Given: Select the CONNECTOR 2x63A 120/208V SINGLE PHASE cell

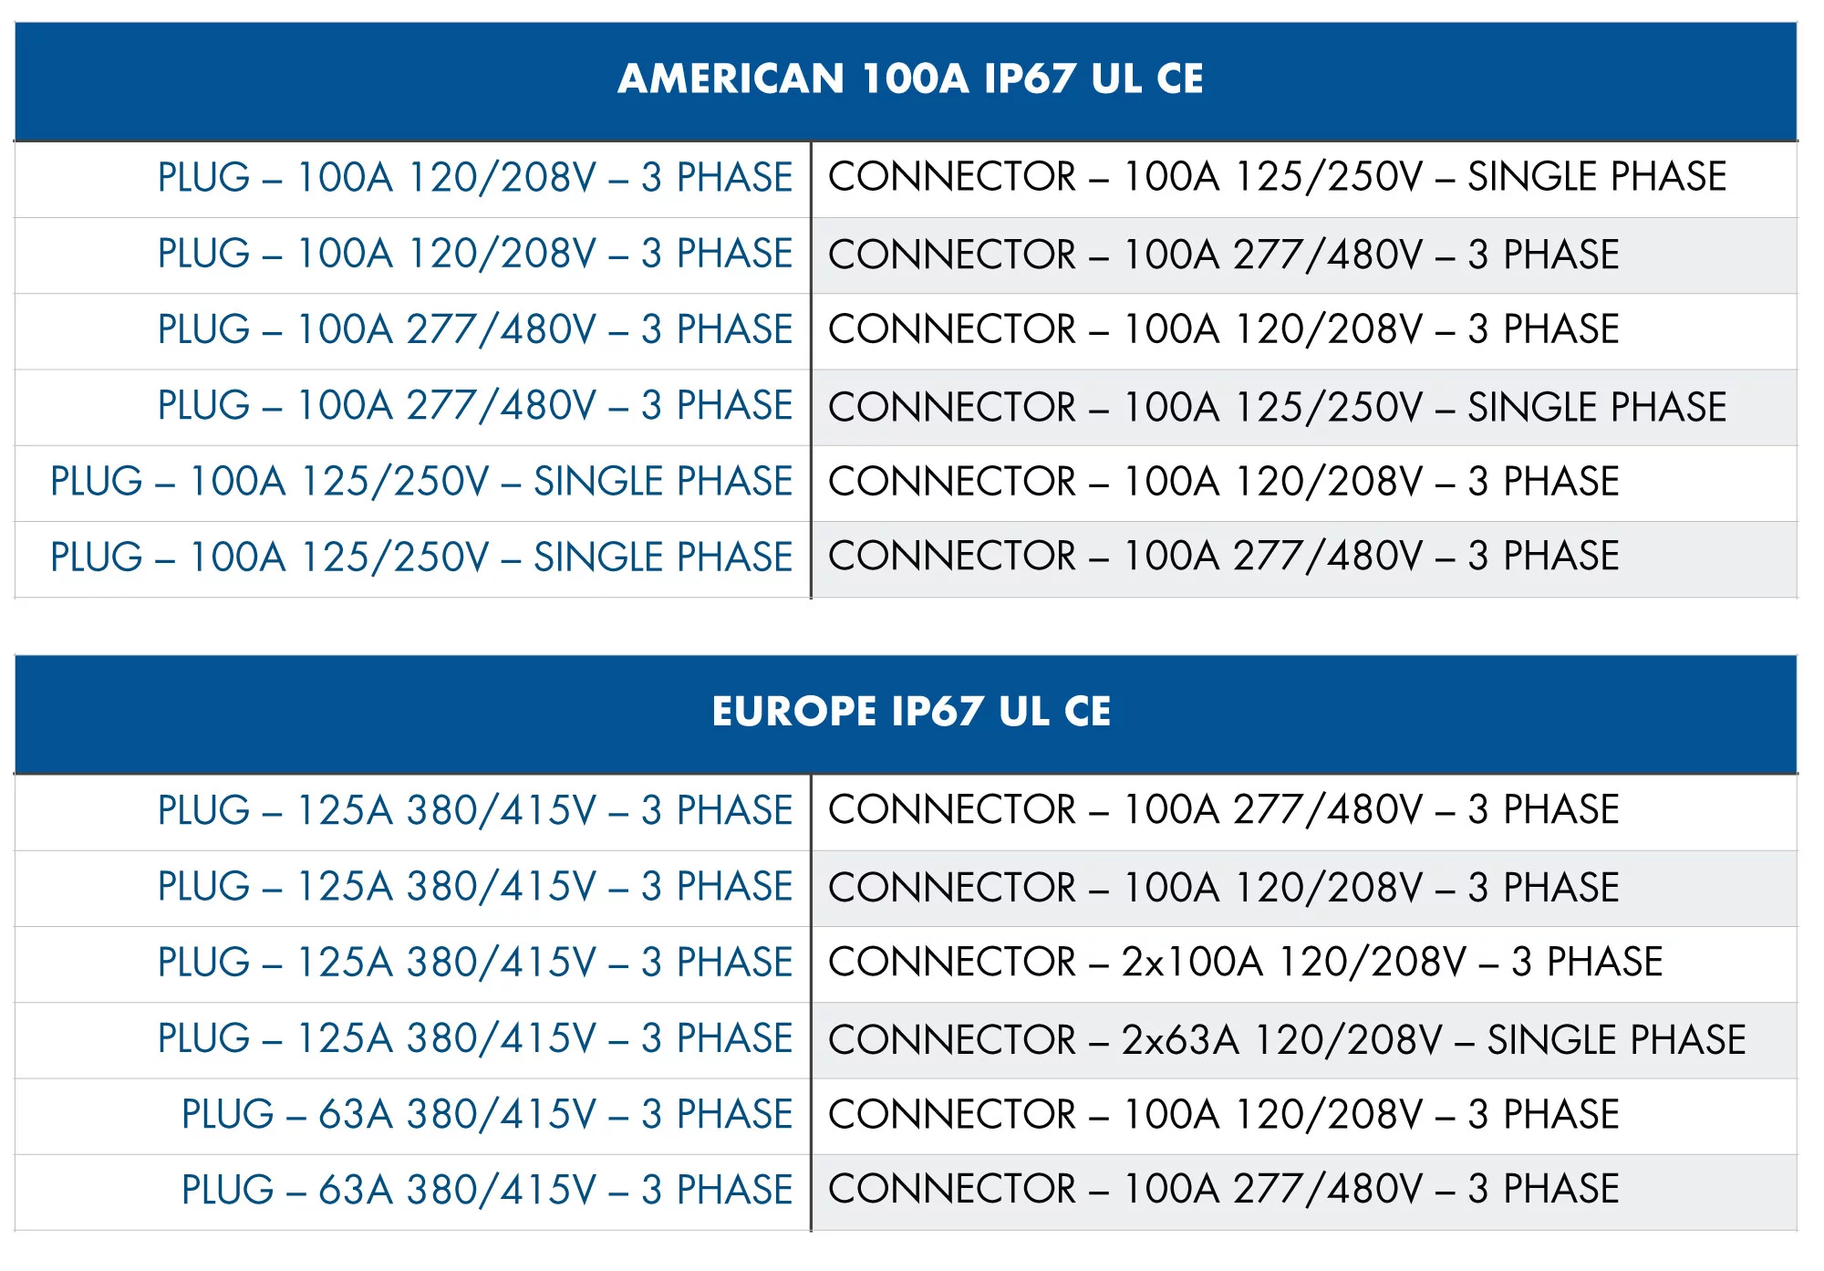Looking at the screenshot, I should pos(1304,1040).
